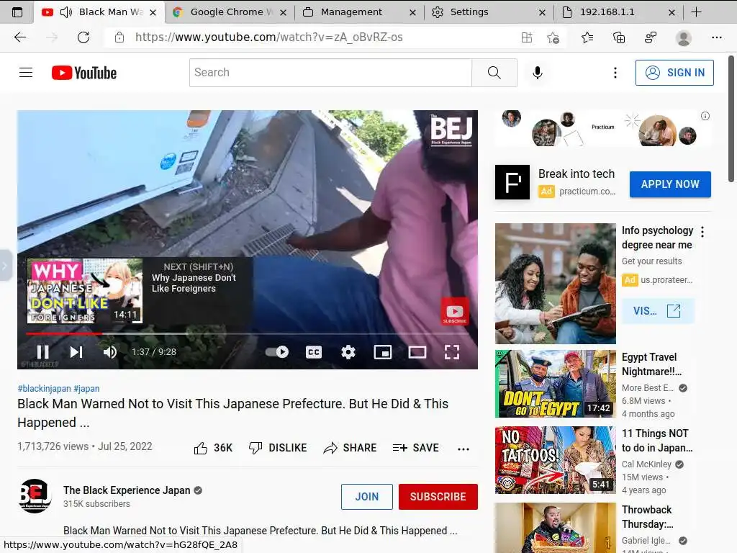Subscribe to The Black Experience Japan

[x=438, y=497]
